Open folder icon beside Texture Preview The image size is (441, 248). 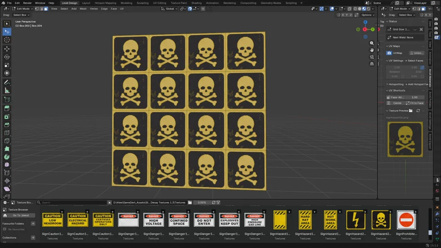[411, 111]
